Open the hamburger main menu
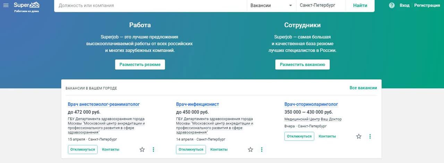The width and height of the screenshot is (444, 163). pyautogui.click(x=6, y=5)
